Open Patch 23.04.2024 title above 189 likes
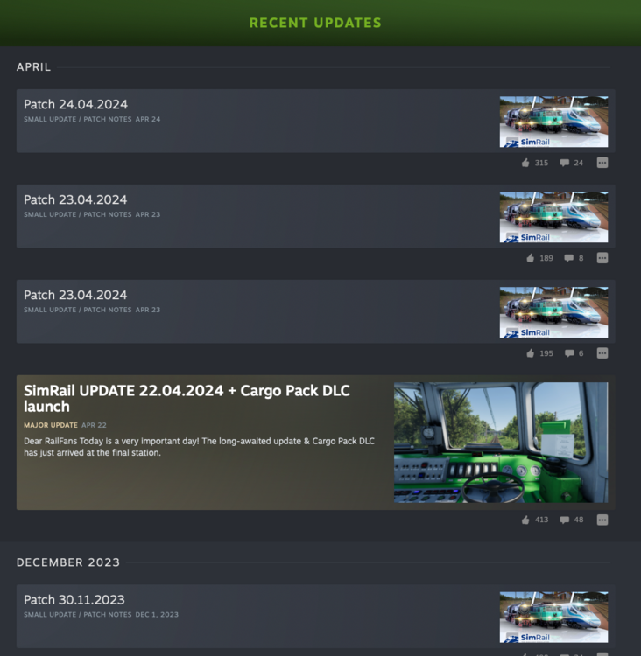This screenshot has height=656, width=641. click(x=75, y=199)
